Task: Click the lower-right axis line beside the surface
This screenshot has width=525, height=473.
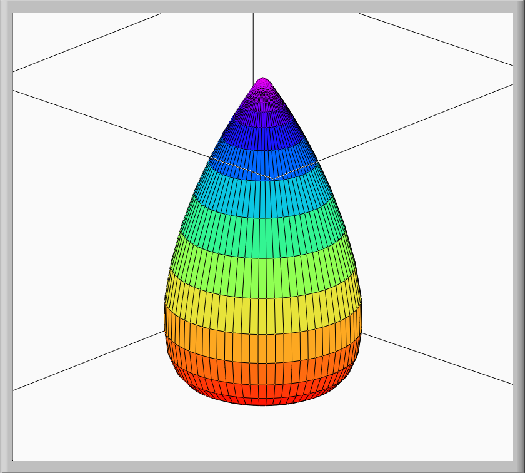Action: 437,359
